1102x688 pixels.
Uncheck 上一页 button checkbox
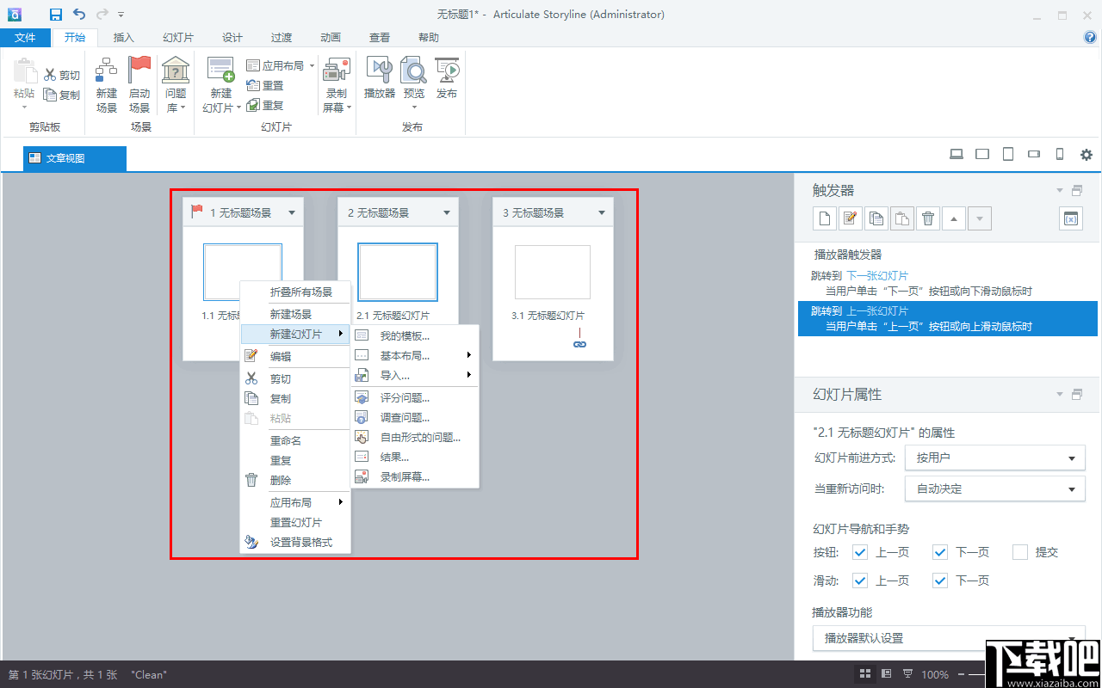click(x=859, y=551)
